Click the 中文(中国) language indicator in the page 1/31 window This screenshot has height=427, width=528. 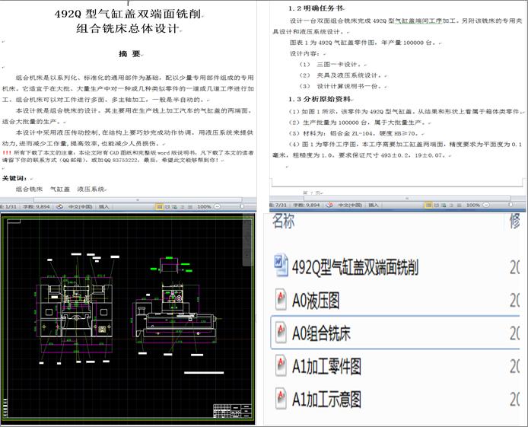point(80,206)
